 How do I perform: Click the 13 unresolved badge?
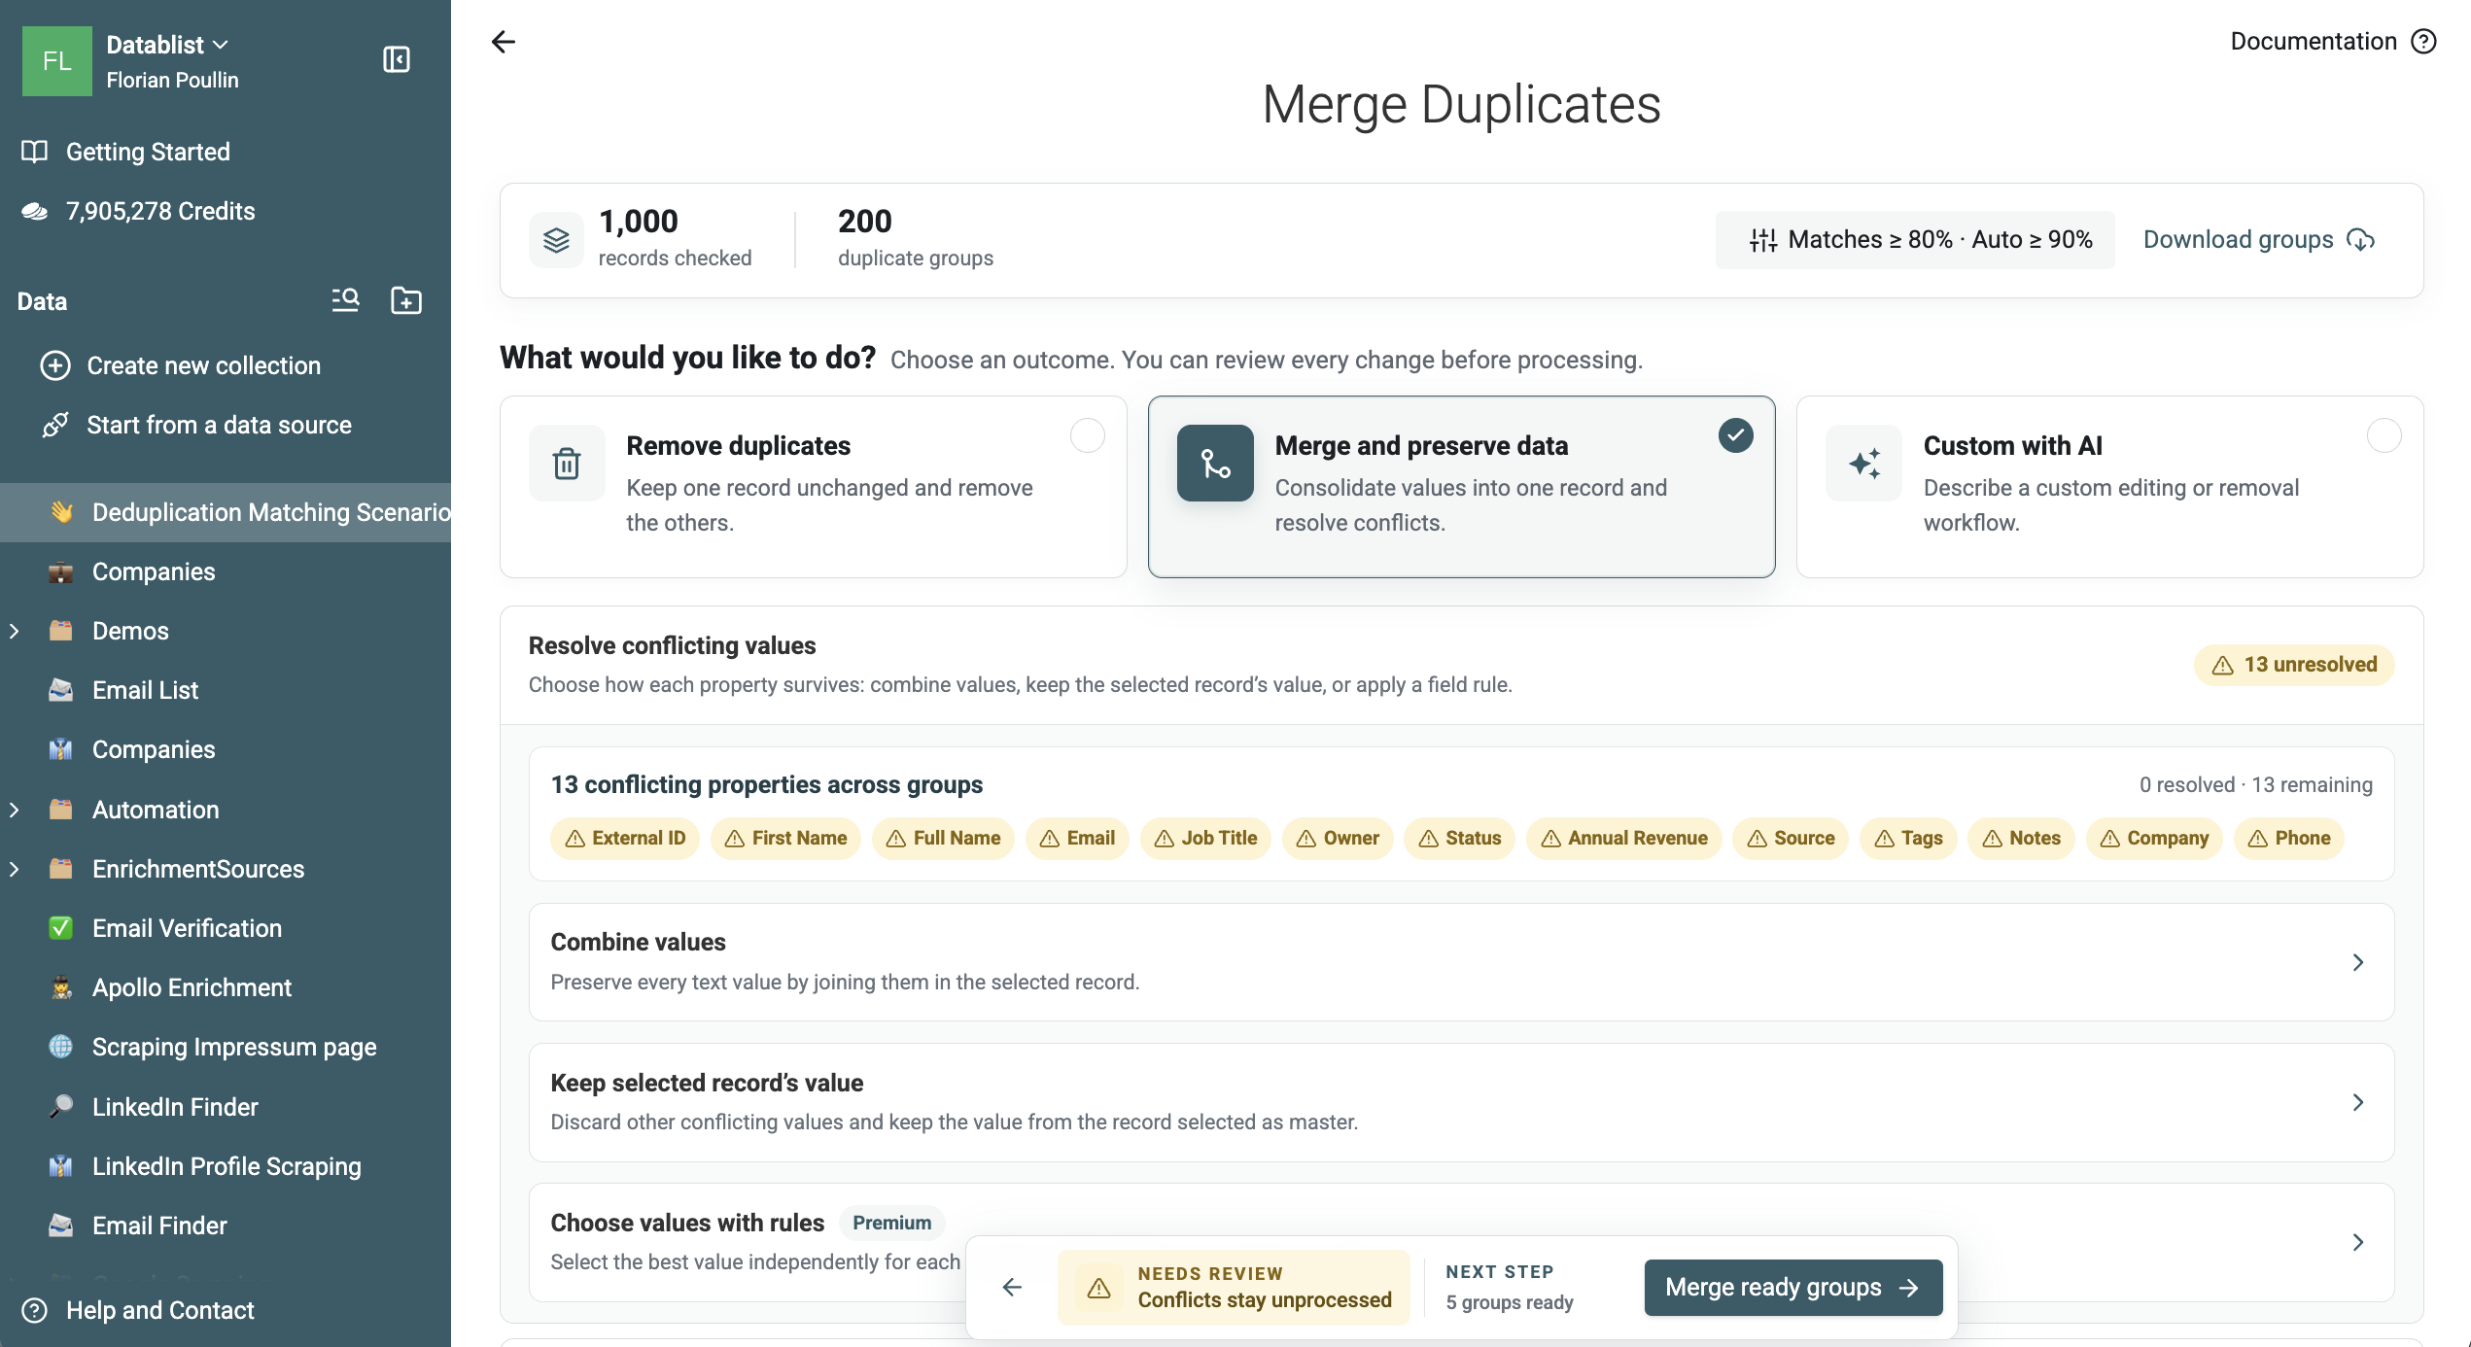point(2294,665)
